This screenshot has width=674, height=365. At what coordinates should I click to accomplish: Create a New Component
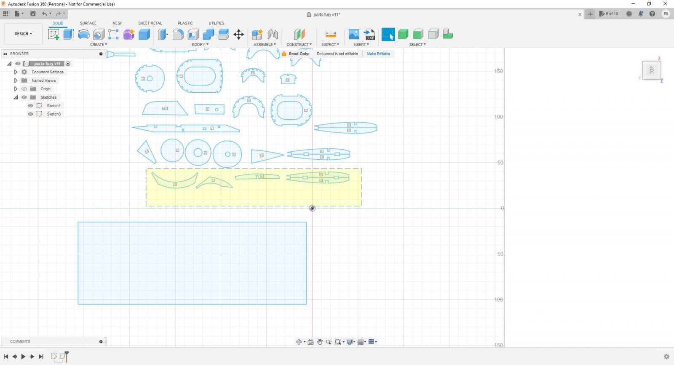click(257, 35)
